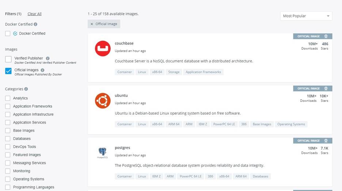Viewport: 342px width, 191px height.
Task: Open the ubuntu logo image
Action: pos(103,101)
